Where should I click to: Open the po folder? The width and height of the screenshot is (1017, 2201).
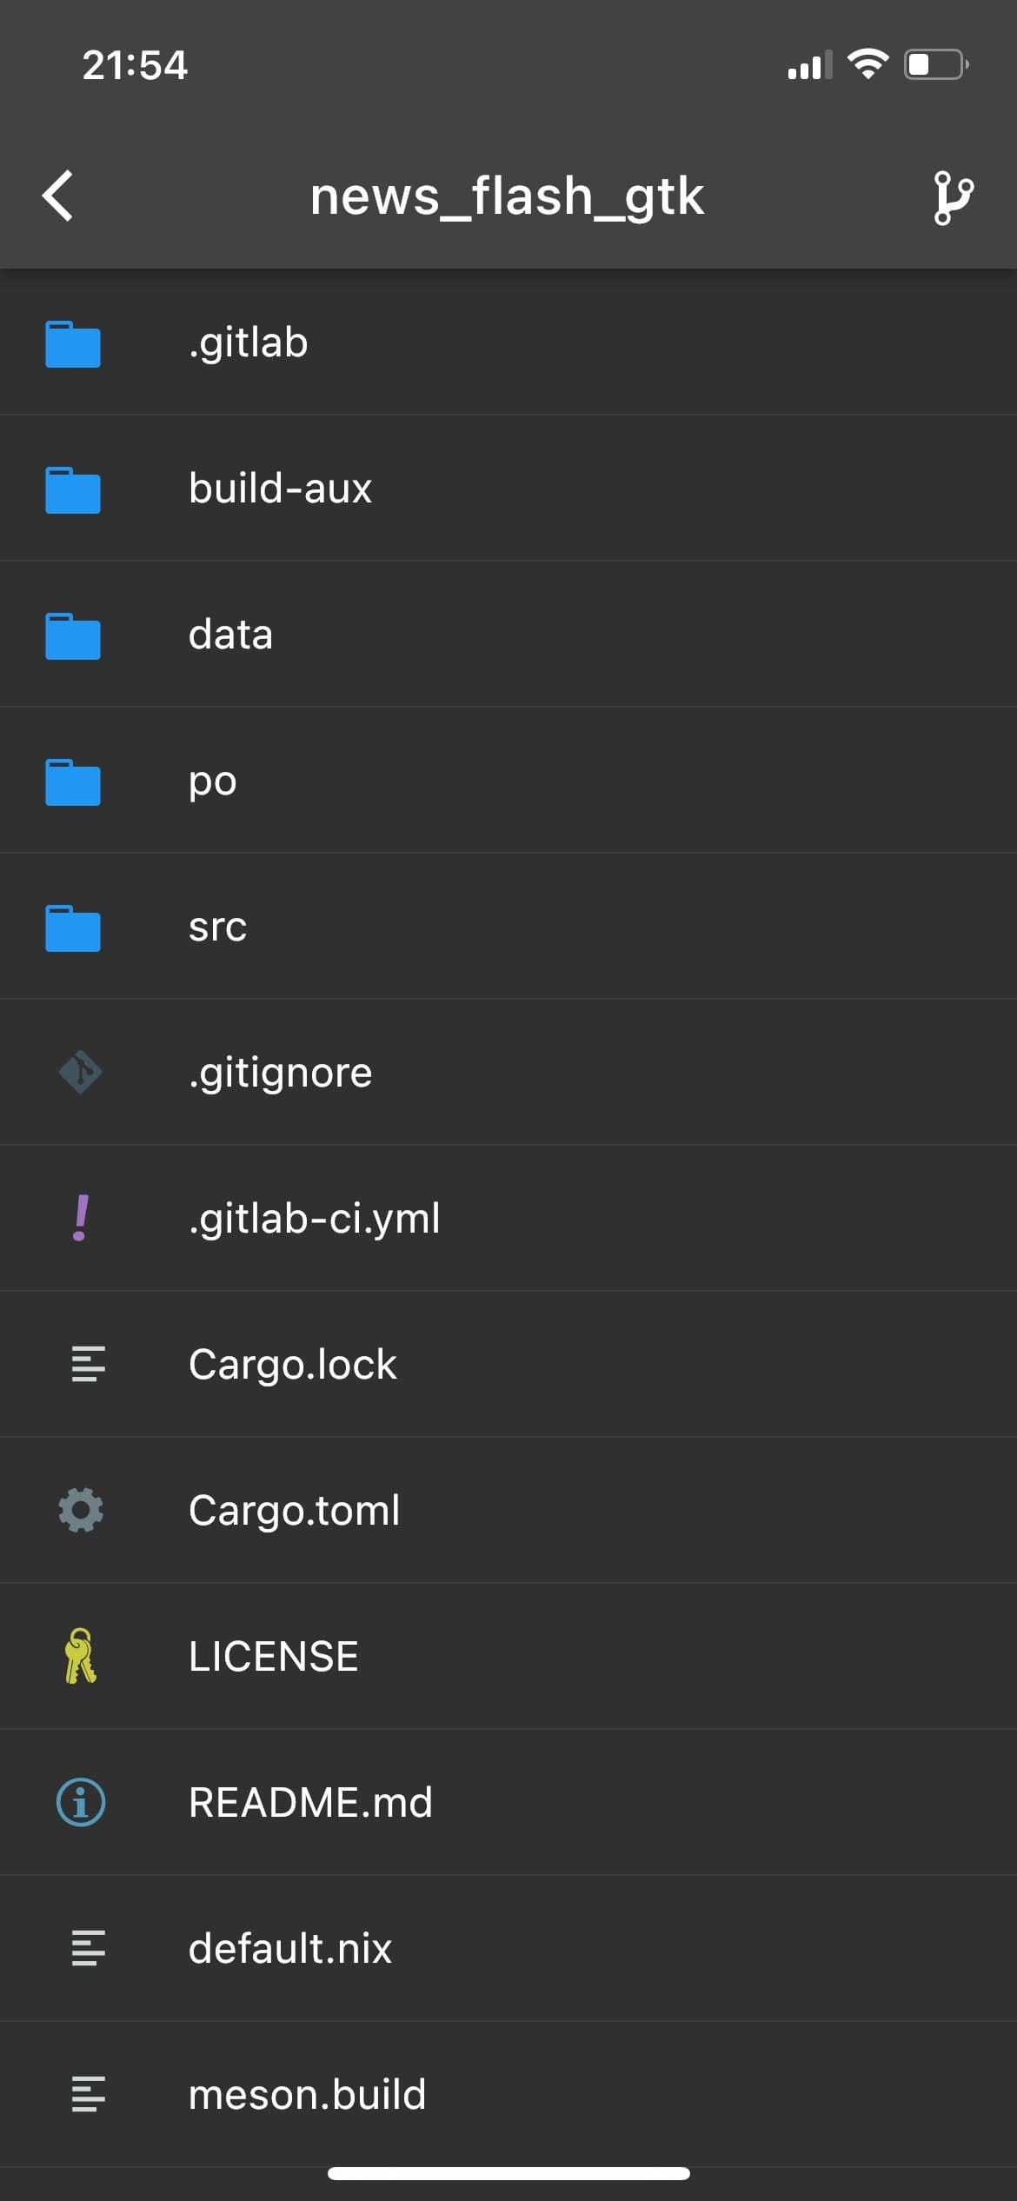(348, 781)
